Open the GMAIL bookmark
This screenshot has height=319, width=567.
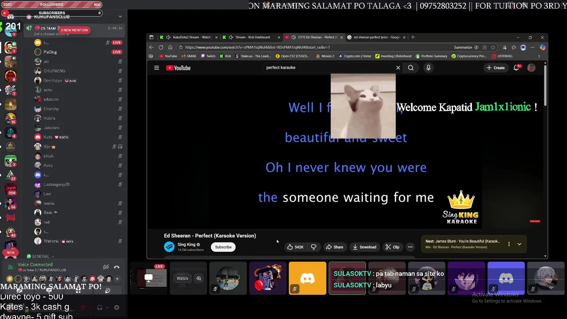coord(189,56)
